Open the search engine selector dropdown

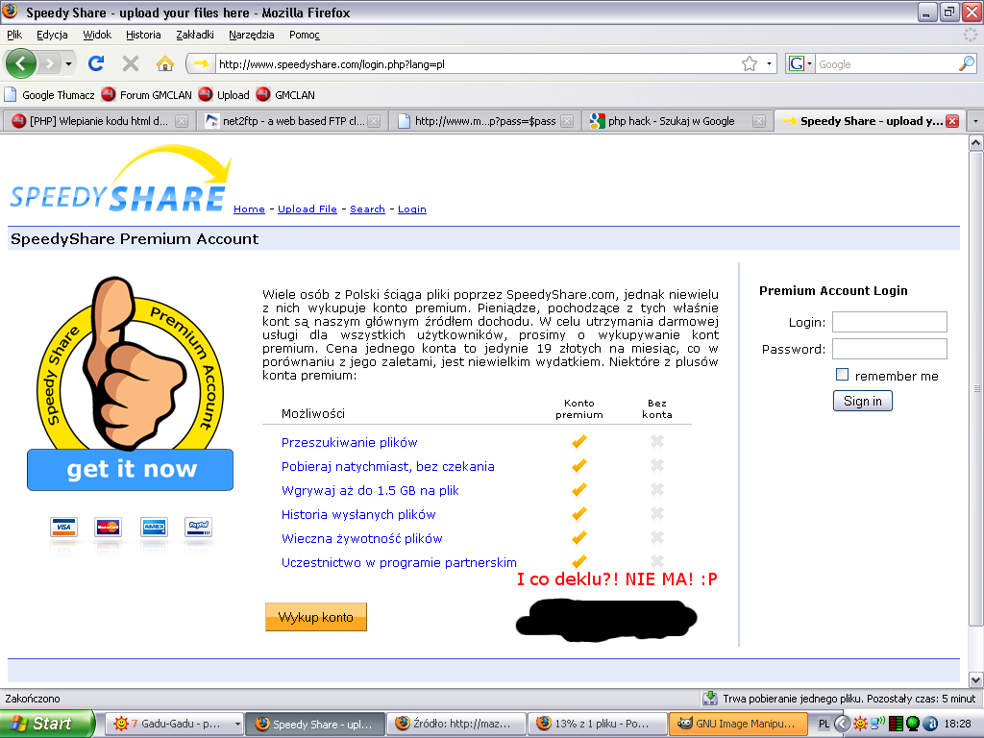point(800,63)
